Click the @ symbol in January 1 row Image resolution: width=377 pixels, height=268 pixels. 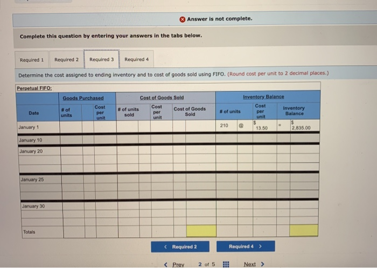point(241,126)
